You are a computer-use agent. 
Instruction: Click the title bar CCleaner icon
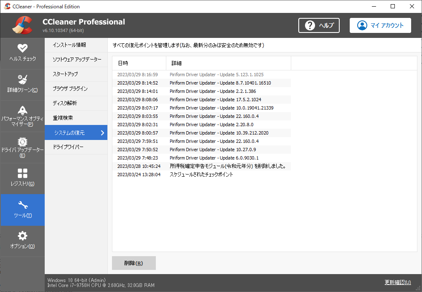tap(7, 6)
